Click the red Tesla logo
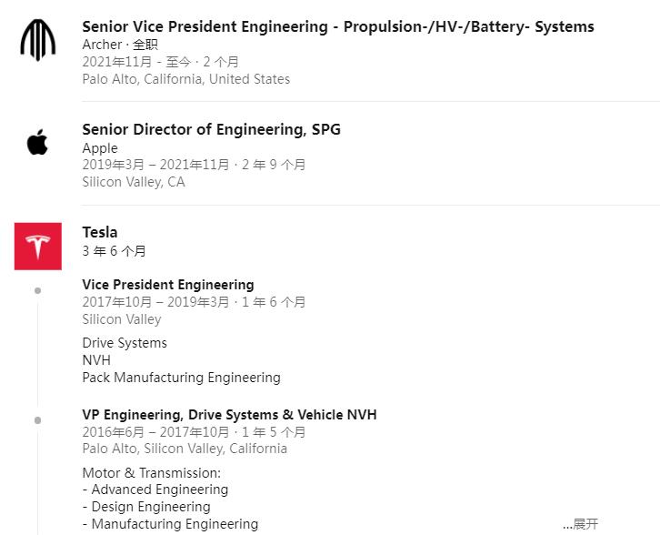Image resolution: width=660 pixels, height=535 pixels. 38,246
